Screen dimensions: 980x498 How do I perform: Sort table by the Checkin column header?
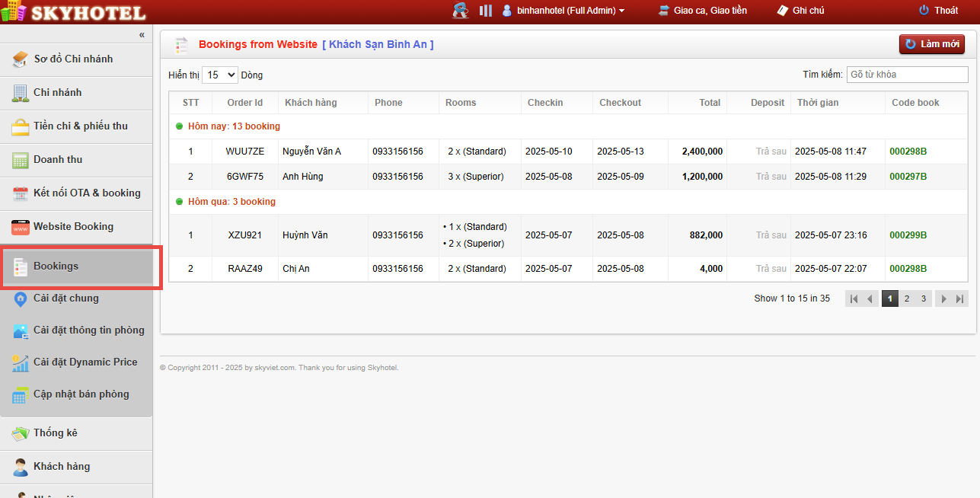pyautogui.click(x=545, y=103)
